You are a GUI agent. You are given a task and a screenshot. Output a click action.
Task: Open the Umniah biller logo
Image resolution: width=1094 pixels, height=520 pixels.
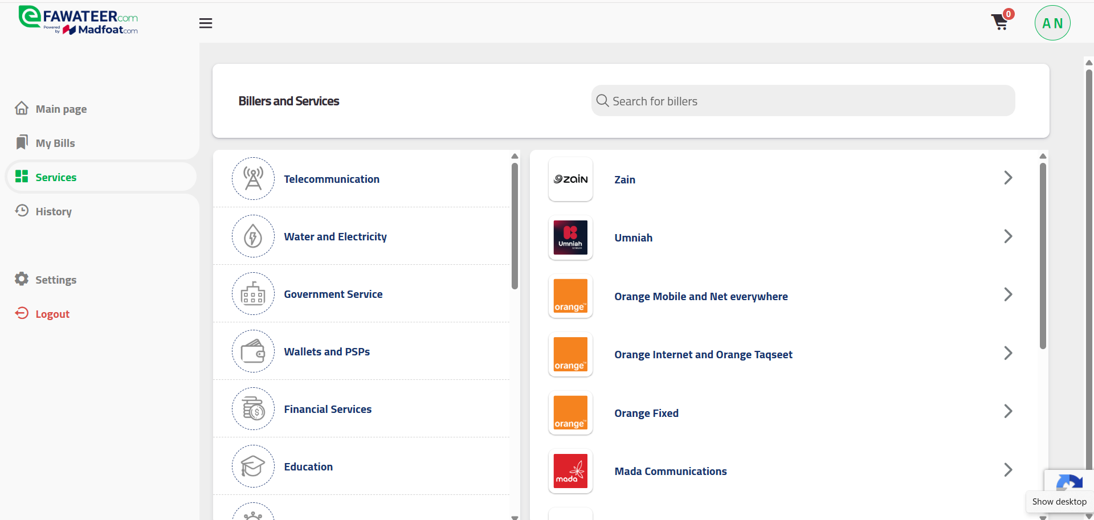[570, 238]
